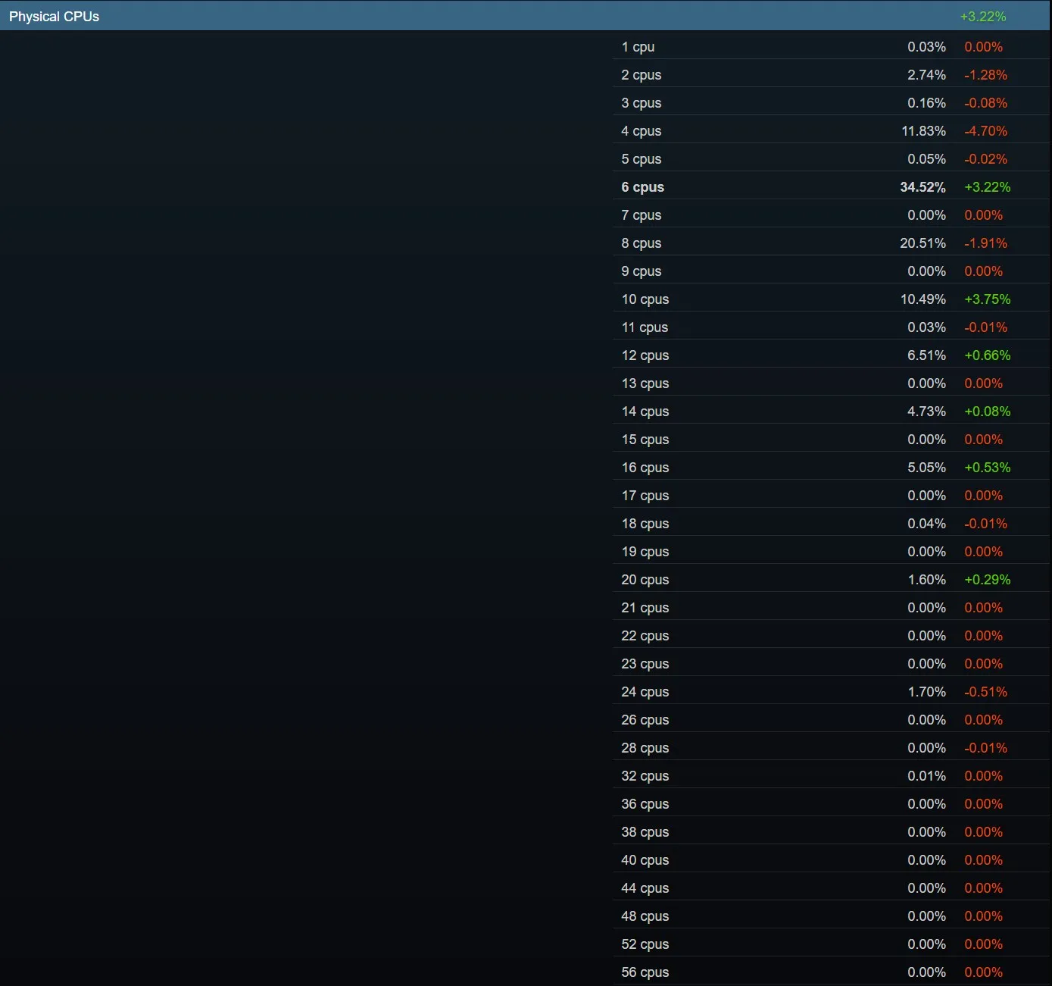This screenshot has width=1052, height=986.
Task: Click -4.70% change in 4 cpus row
Action: point(985,131)
